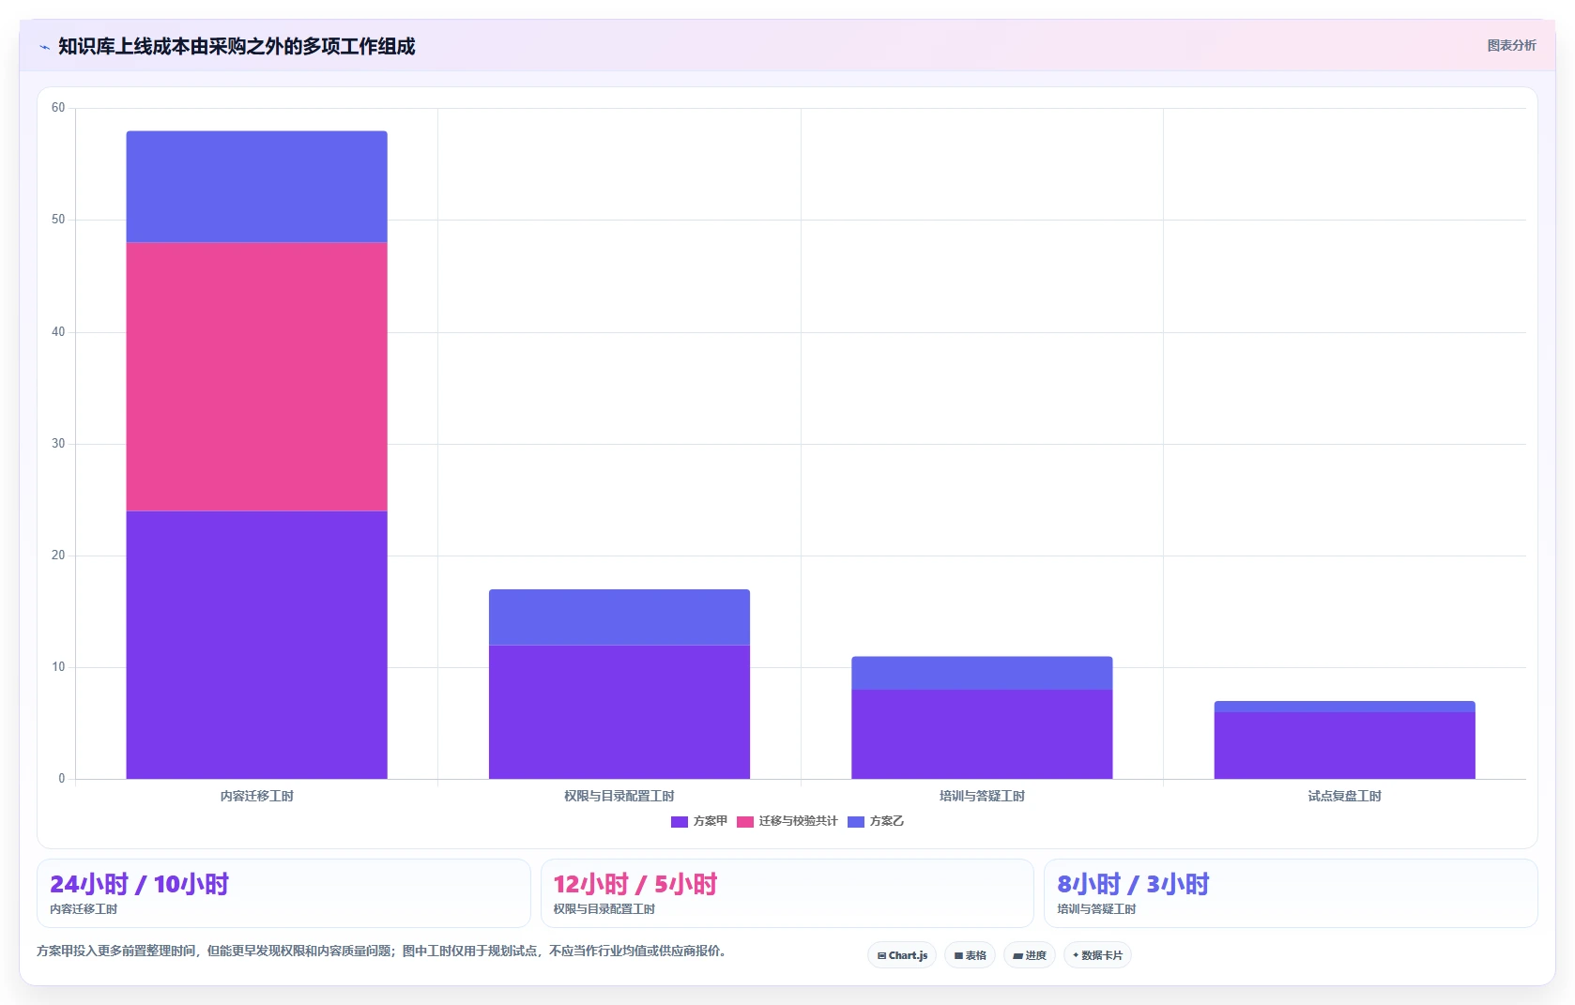Click the footnote starting with 方案甲投入更多前置整理时间
1575x1005 pixels.
tap(382, 951)
